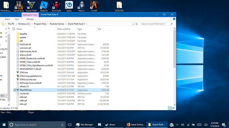
Task: Switch to Task Manager on the taskbar
Action: [x=85, y=125]
